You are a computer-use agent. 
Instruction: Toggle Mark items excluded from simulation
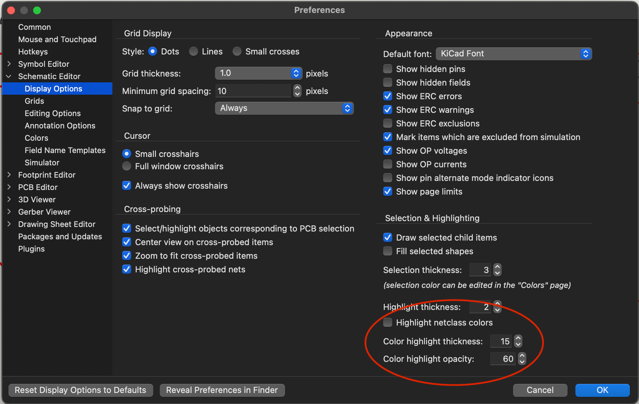(388, 137)
